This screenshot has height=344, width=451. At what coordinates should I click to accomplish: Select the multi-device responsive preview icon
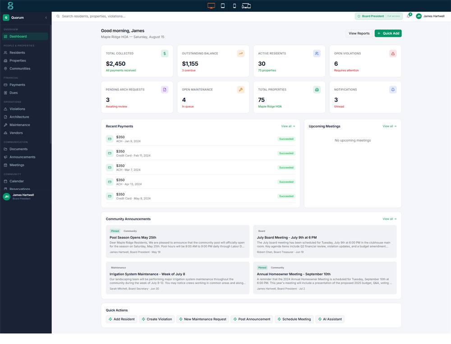pos(246,6)
